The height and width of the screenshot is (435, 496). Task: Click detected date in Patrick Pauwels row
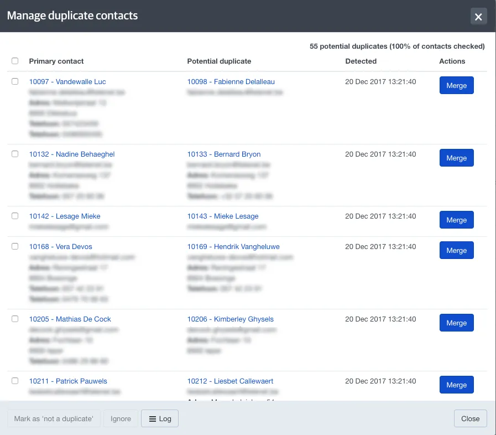point(380,381)
